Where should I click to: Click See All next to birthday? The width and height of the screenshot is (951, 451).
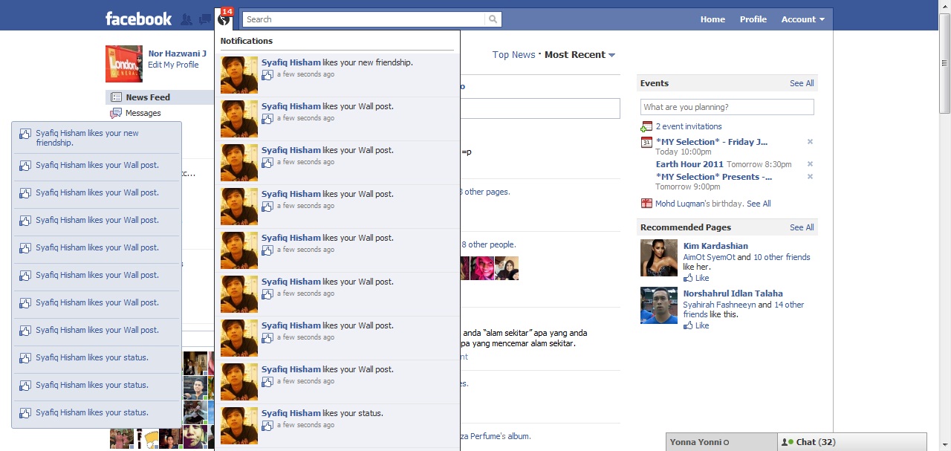759,204
